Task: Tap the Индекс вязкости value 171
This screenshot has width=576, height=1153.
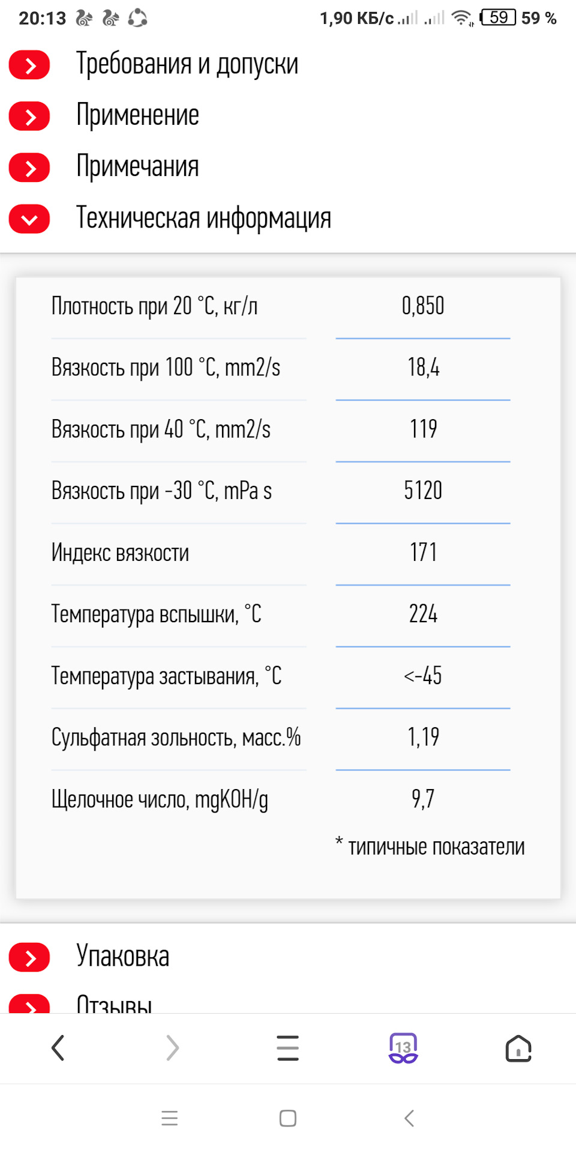Action: tap(423, 552)
